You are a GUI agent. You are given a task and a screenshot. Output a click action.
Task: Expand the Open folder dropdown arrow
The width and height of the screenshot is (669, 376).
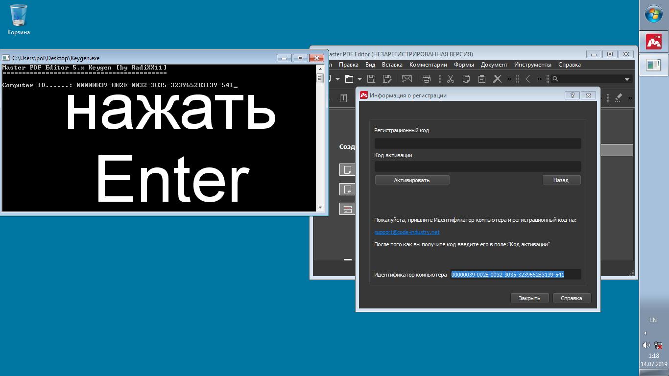coord(359,79)
